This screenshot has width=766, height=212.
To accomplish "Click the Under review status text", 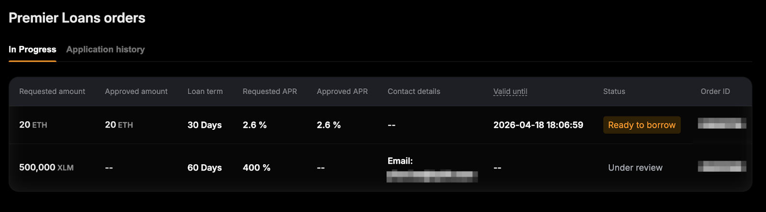I will (x=635, y=168).
